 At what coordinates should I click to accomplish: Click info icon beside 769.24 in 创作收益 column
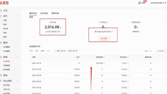pyautogui.click(x=128, y=75)
